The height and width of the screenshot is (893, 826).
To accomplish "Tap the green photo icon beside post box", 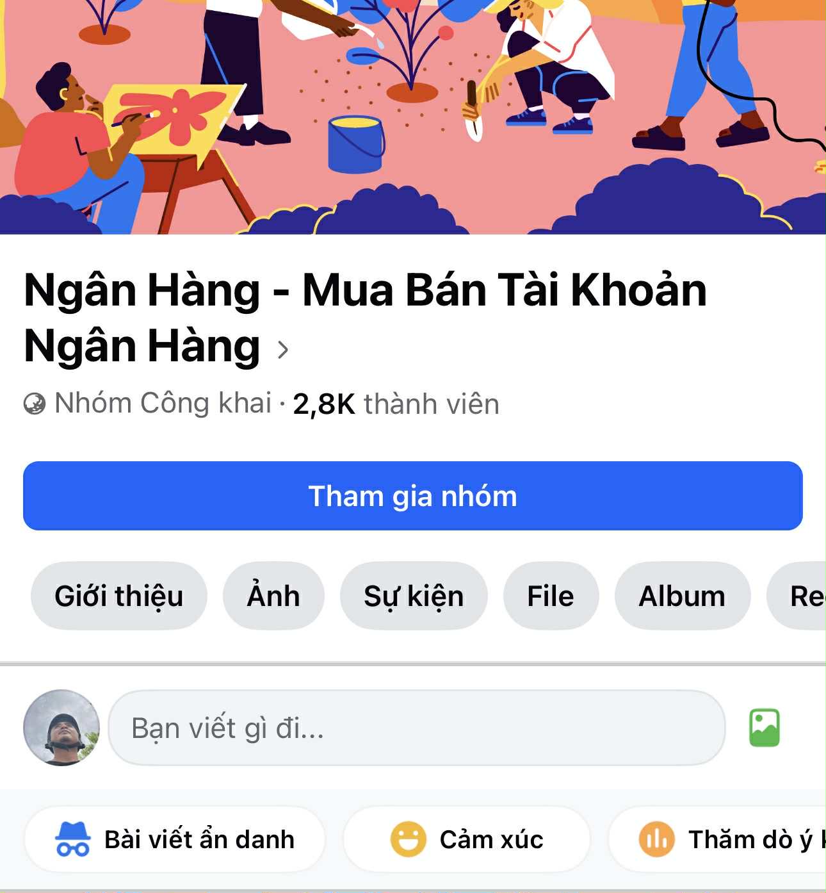I will tap(765, 728).
